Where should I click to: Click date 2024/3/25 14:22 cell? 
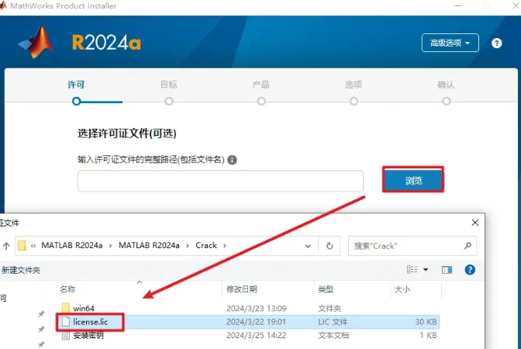click(256, 335)
